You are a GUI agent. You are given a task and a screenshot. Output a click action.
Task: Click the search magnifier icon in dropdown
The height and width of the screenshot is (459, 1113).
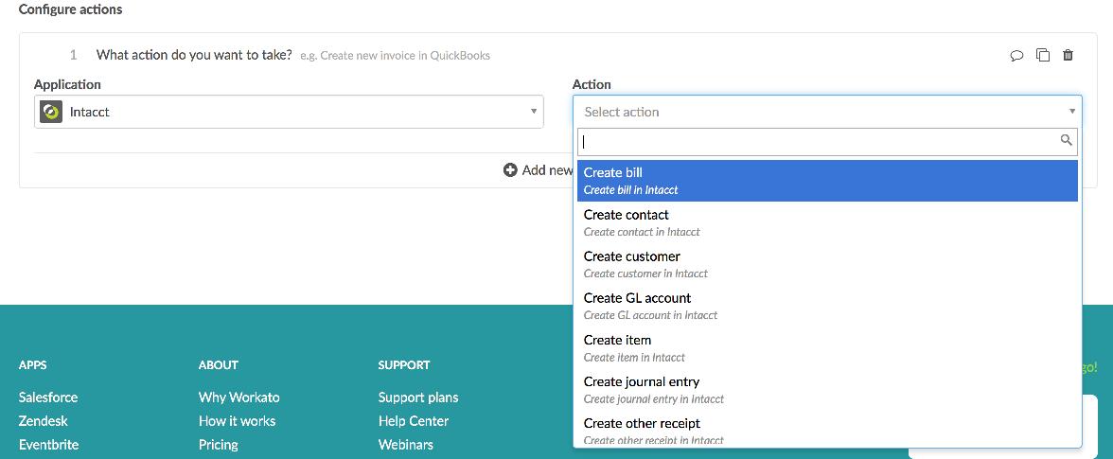pyautogui.click(x=1066, y=140)
